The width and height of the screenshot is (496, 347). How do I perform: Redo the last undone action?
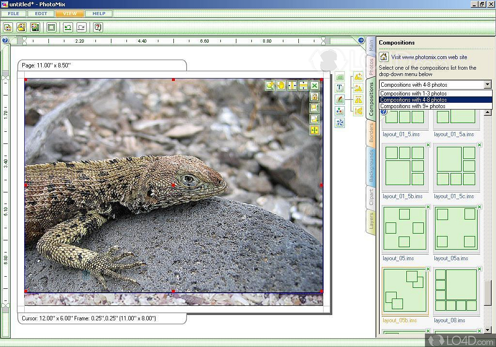(x=80, y=28)
